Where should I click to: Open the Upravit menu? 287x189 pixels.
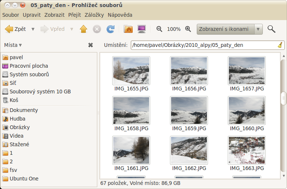click(x=32, y=15)
